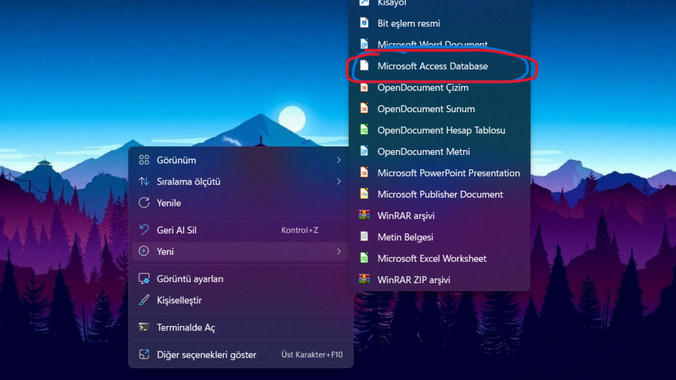Viewport: 676px width, 380px height.
Task: Create new Microsoft Word Document
Action: [439, 45]
